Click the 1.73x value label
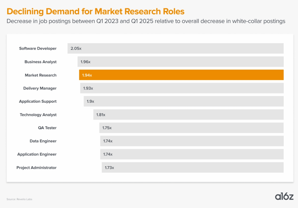The width and height of the screenshot is (298, 208). pos(109,167)
